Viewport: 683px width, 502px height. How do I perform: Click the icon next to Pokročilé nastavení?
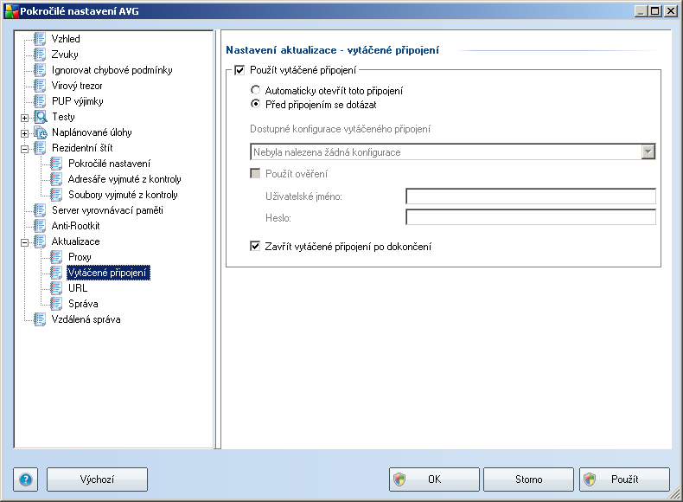coord(56,164)
